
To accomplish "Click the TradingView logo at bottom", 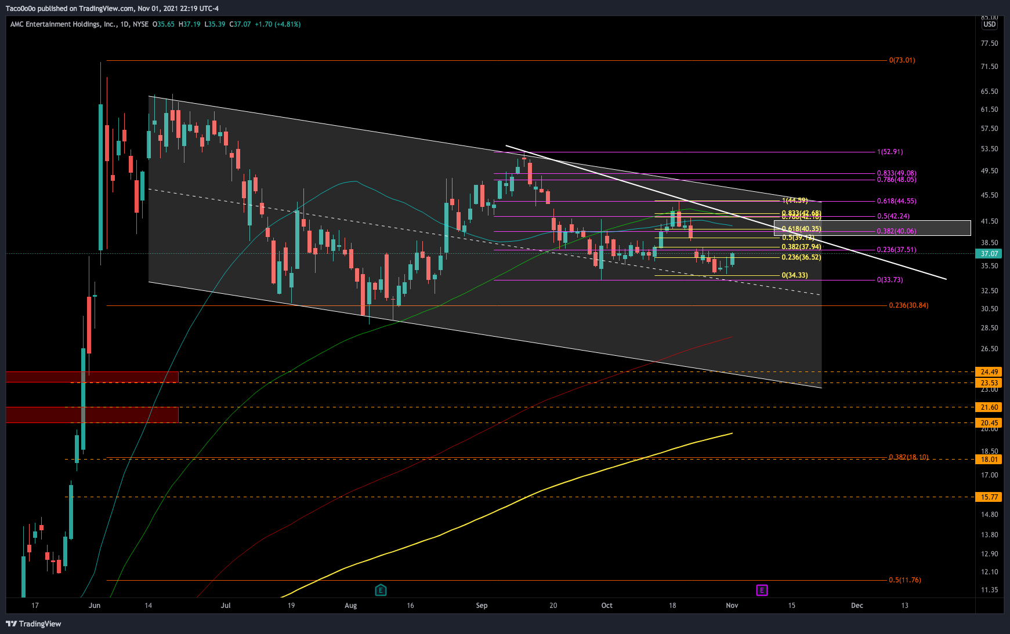I will pyautogui.click(x=34, y=624).
